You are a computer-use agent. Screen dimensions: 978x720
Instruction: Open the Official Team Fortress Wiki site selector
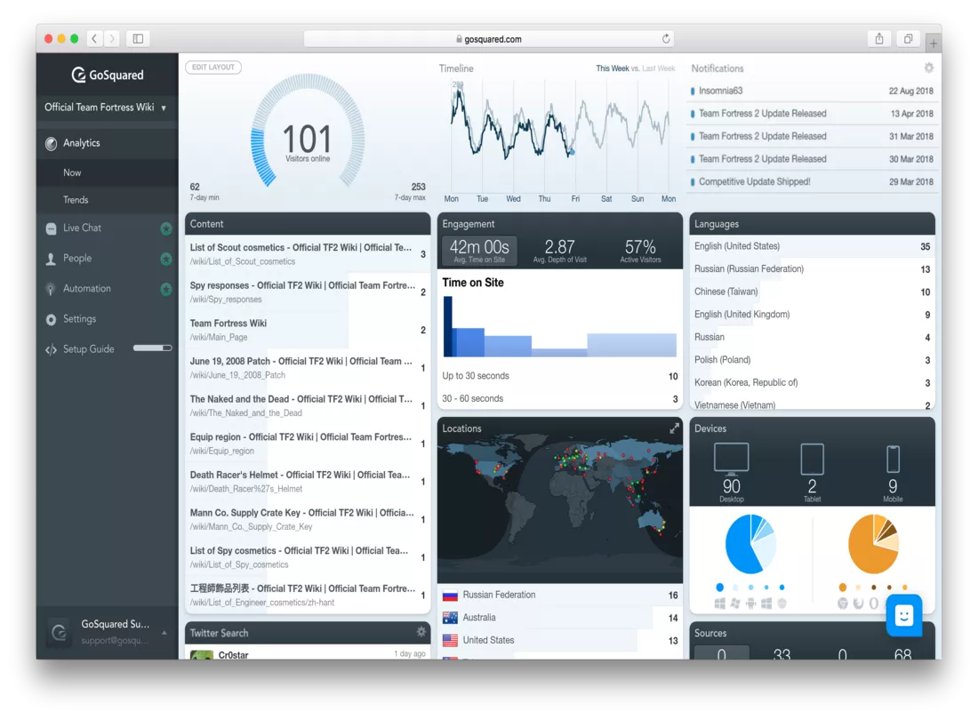pyautogui.click(x=107, y=107)
